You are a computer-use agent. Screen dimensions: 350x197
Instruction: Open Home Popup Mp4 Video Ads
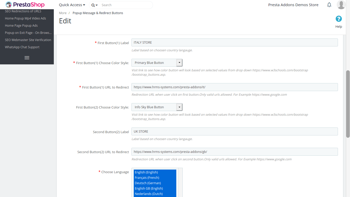(25, 18)
